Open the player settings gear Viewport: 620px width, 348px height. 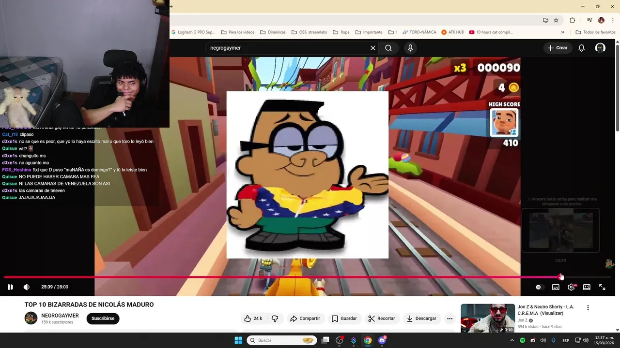pyautogui.click(x=571, y=287)
